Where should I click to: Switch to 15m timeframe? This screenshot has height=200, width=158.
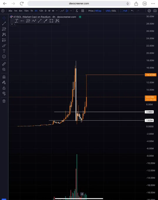coord(26,11)
